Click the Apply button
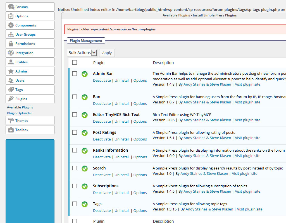 107,53
